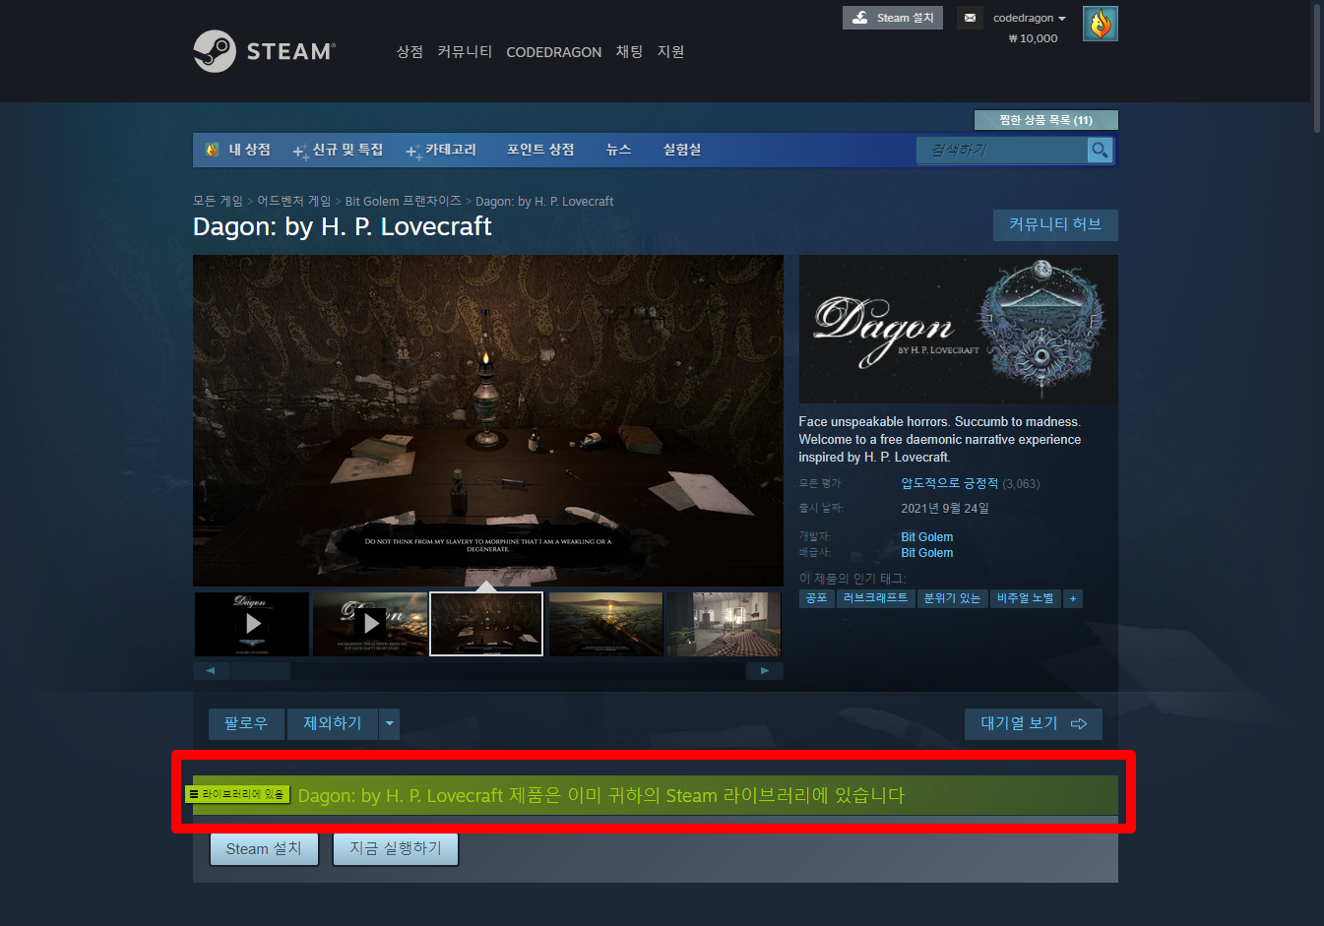The width and height of the screenshot is (1324, 926).
Task: Open the 카테고리 menu
Action: [441, 150]
